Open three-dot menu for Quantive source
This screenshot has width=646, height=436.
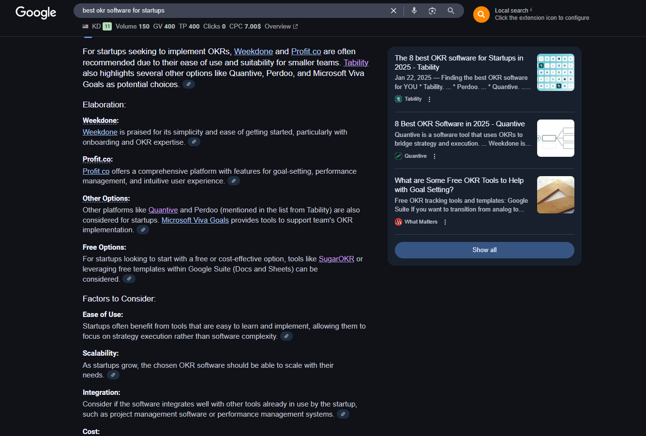point(435,156)
